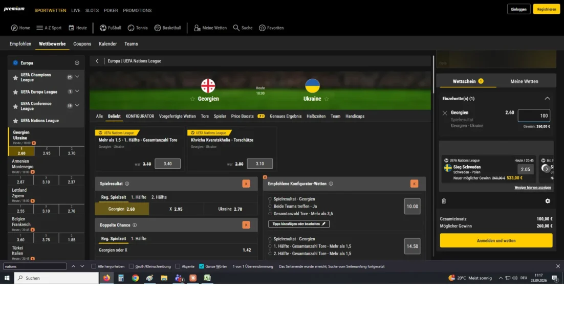Select the Basketball sport icon
Viewport: 564px width, 317px height.
[x=158, y=28]
